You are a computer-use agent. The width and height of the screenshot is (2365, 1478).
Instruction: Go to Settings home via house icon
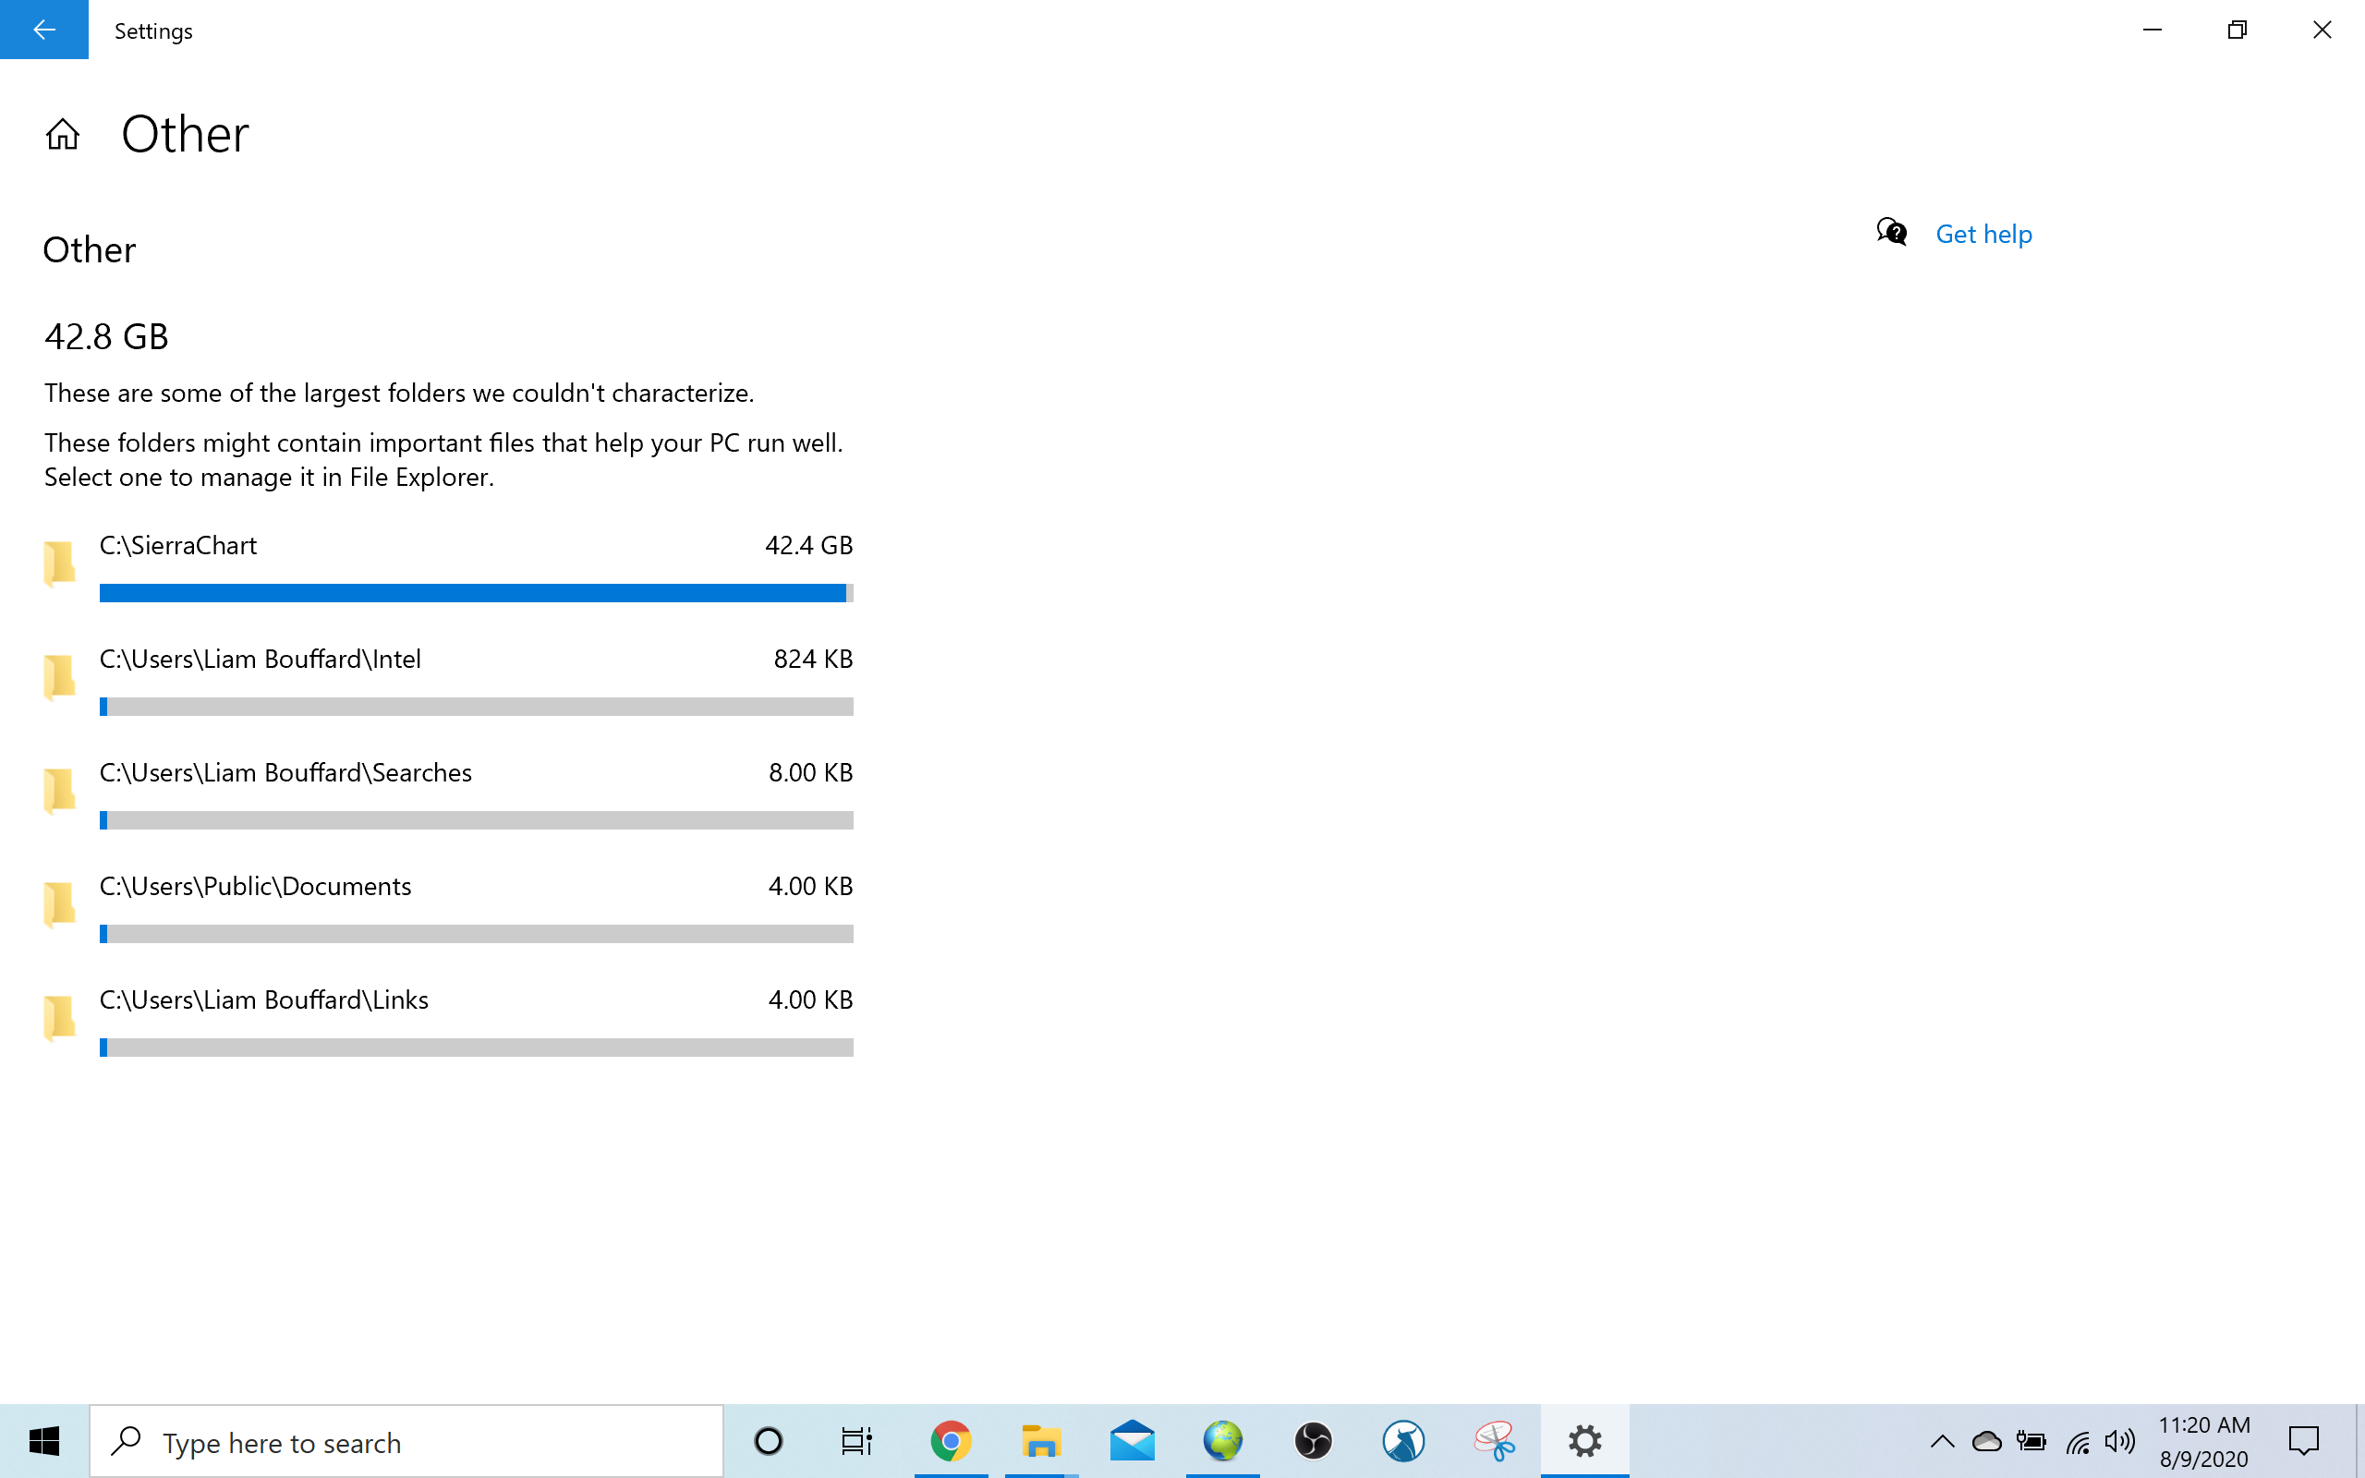63,134
